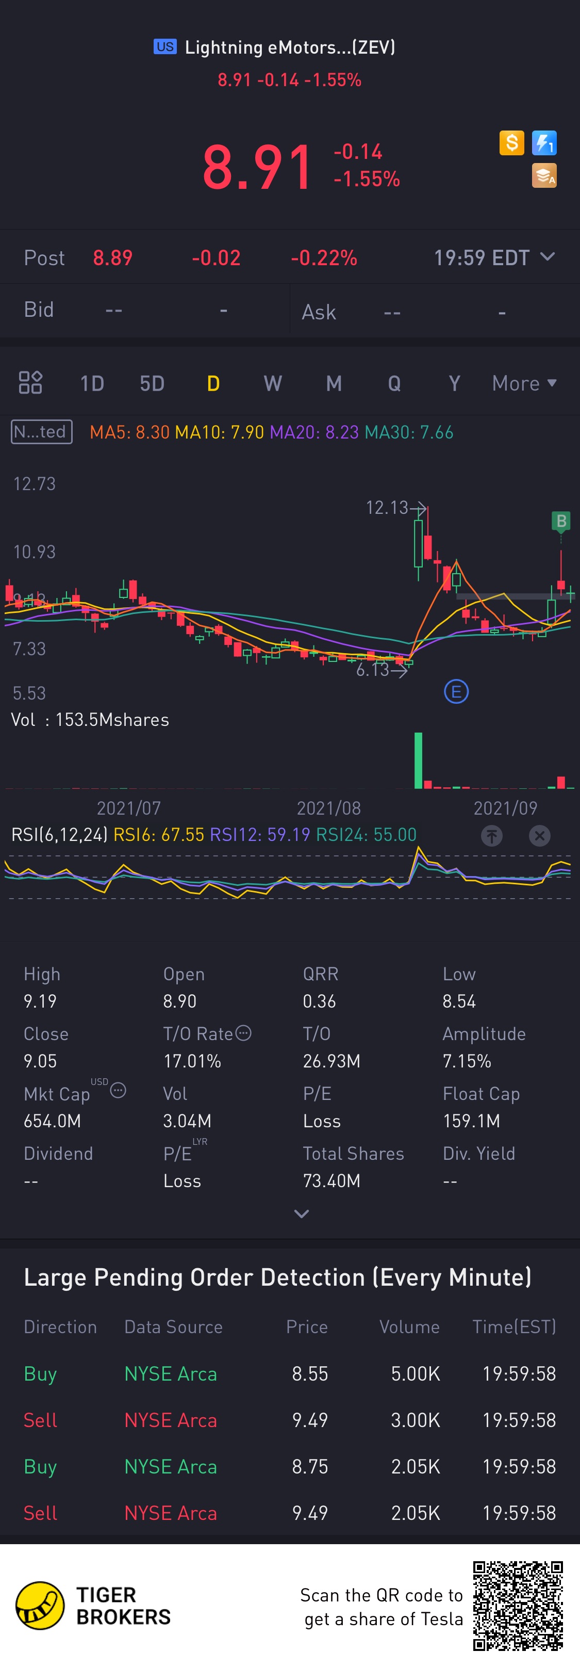580x1668 pixels.
Task: Close the RSI indicator panel
Action: 540,835
